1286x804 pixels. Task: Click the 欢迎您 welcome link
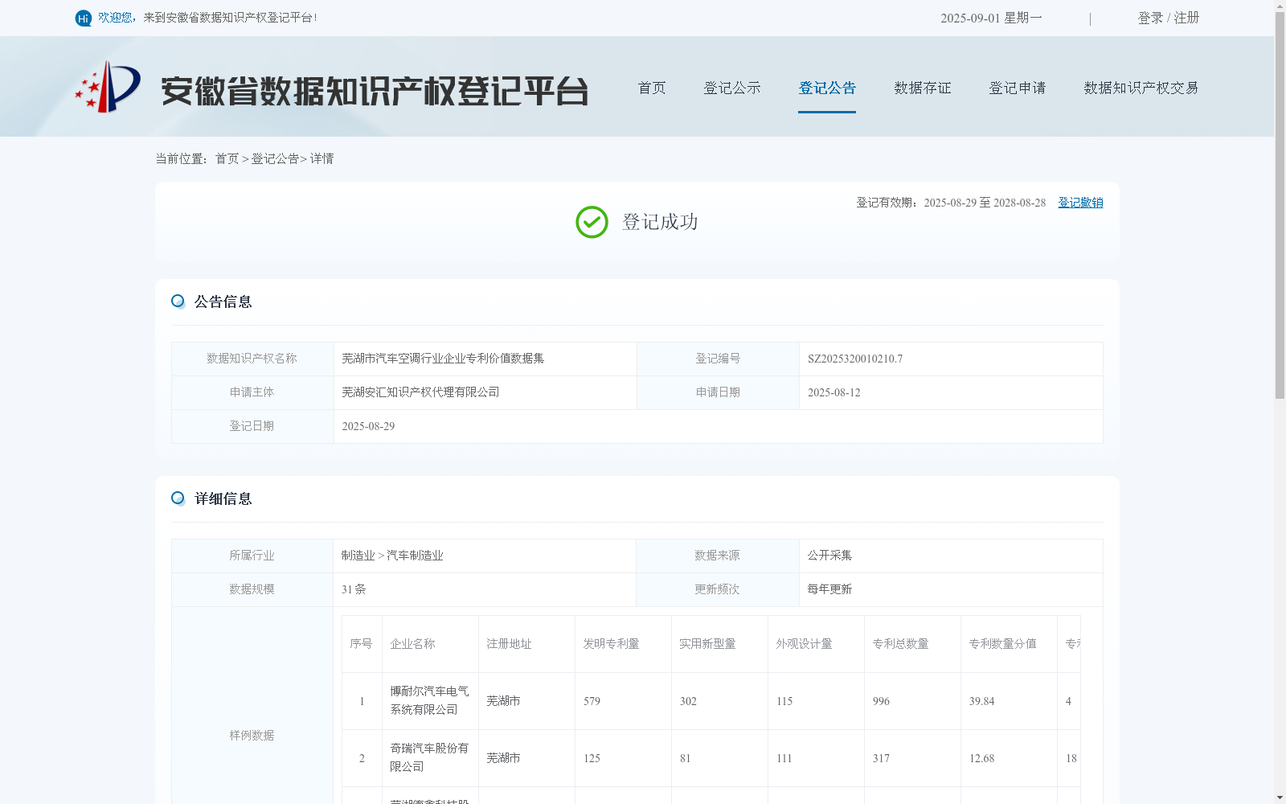tap(117, 18)
